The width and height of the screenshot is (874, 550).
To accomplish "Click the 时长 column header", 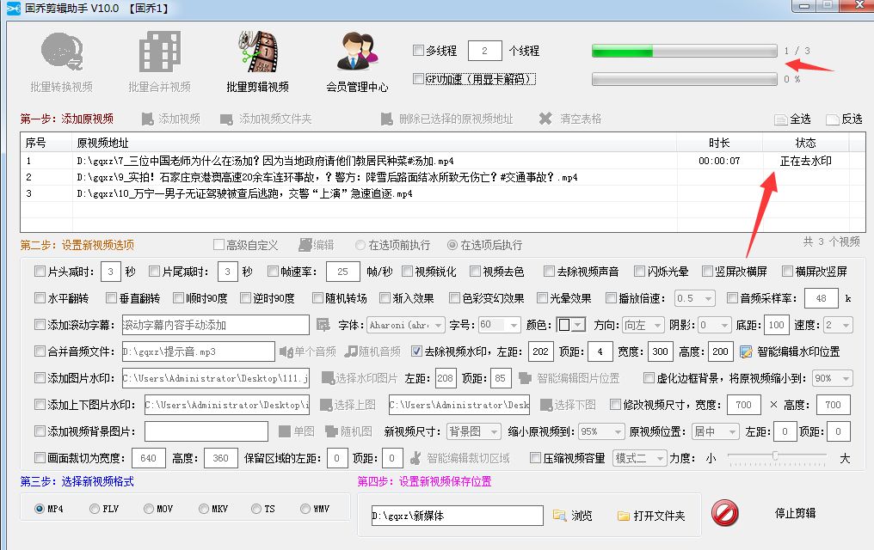I will (719, 143).
